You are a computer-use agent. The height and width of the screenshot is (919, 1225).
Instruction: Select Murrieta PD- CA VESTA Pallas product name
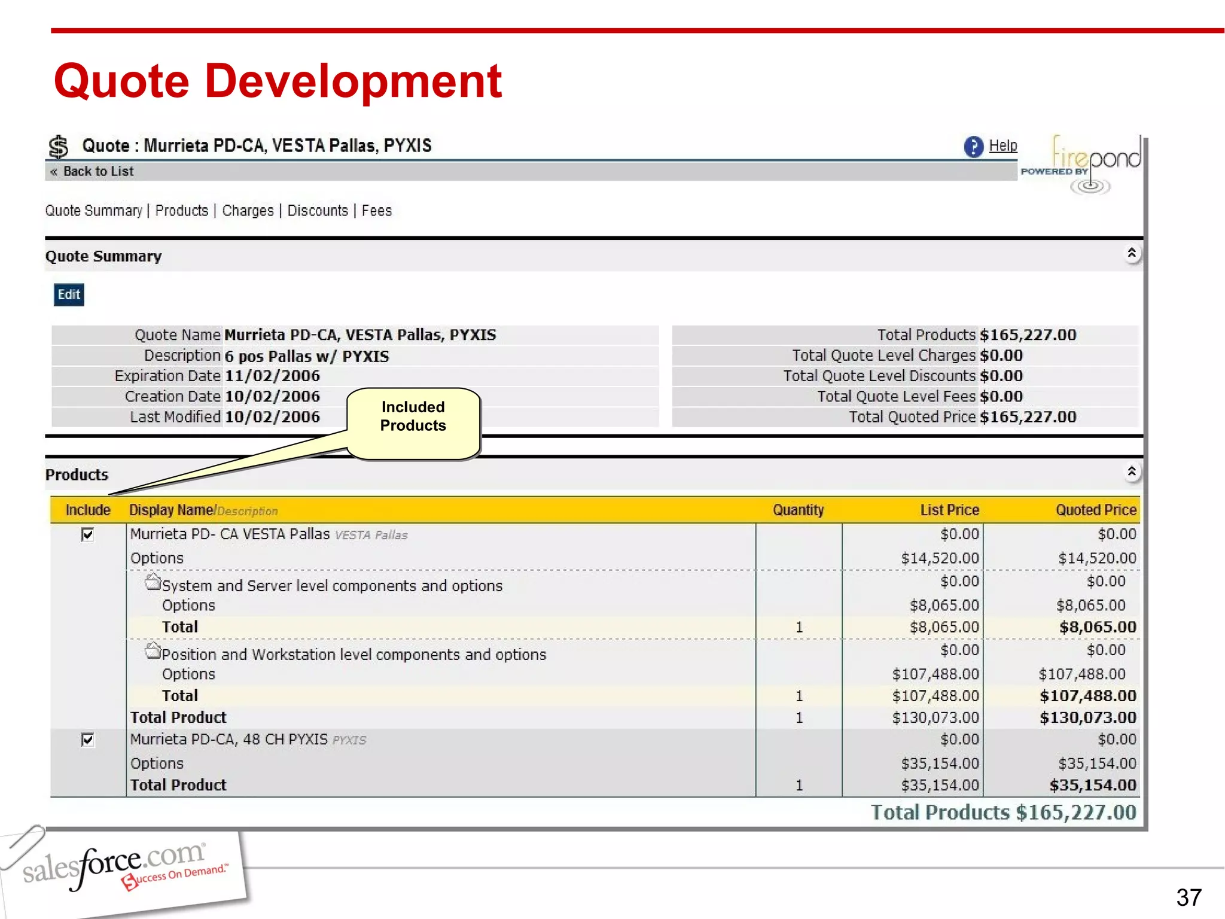click(x=230, y=534)
